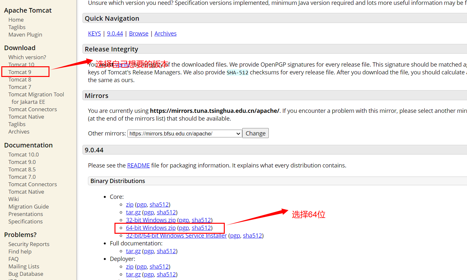Open the sha512 link for Core tar.gz
Image resolution: width=467 pixels, height=280 pixels.
pyautogui.click(x=166, y=212)
